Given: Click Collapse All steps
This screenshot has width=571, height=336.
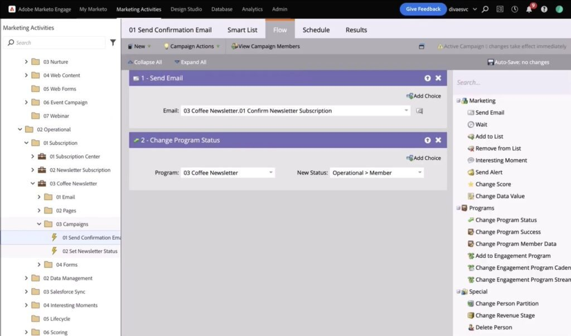Looking at the screenshot, I should pos(144,62).
